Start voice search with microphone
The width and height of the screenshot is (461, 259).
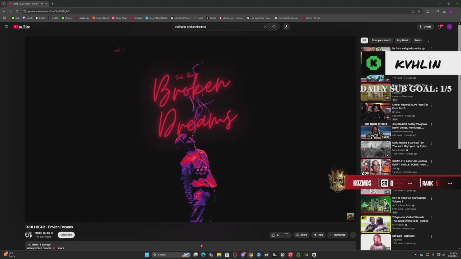coord(286,27)
